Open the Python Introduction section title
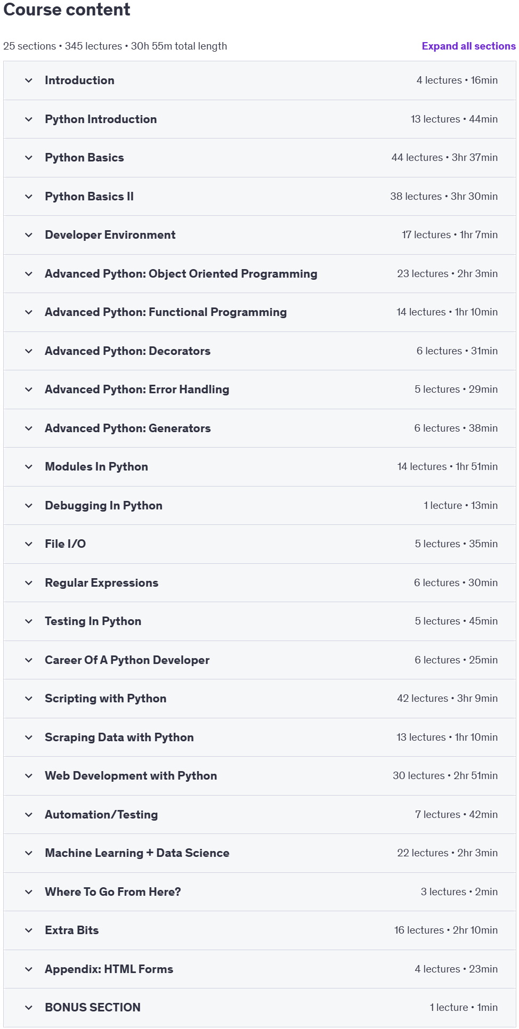 [101, 119]
